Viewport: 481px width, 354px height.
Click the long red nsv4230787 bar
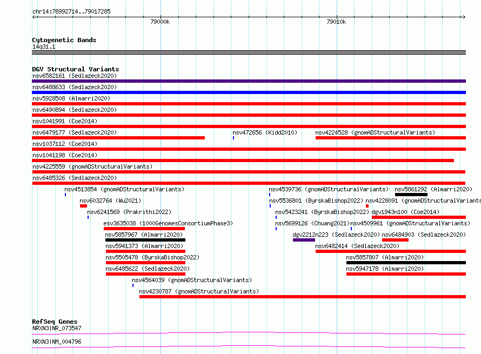coord(303,297)
